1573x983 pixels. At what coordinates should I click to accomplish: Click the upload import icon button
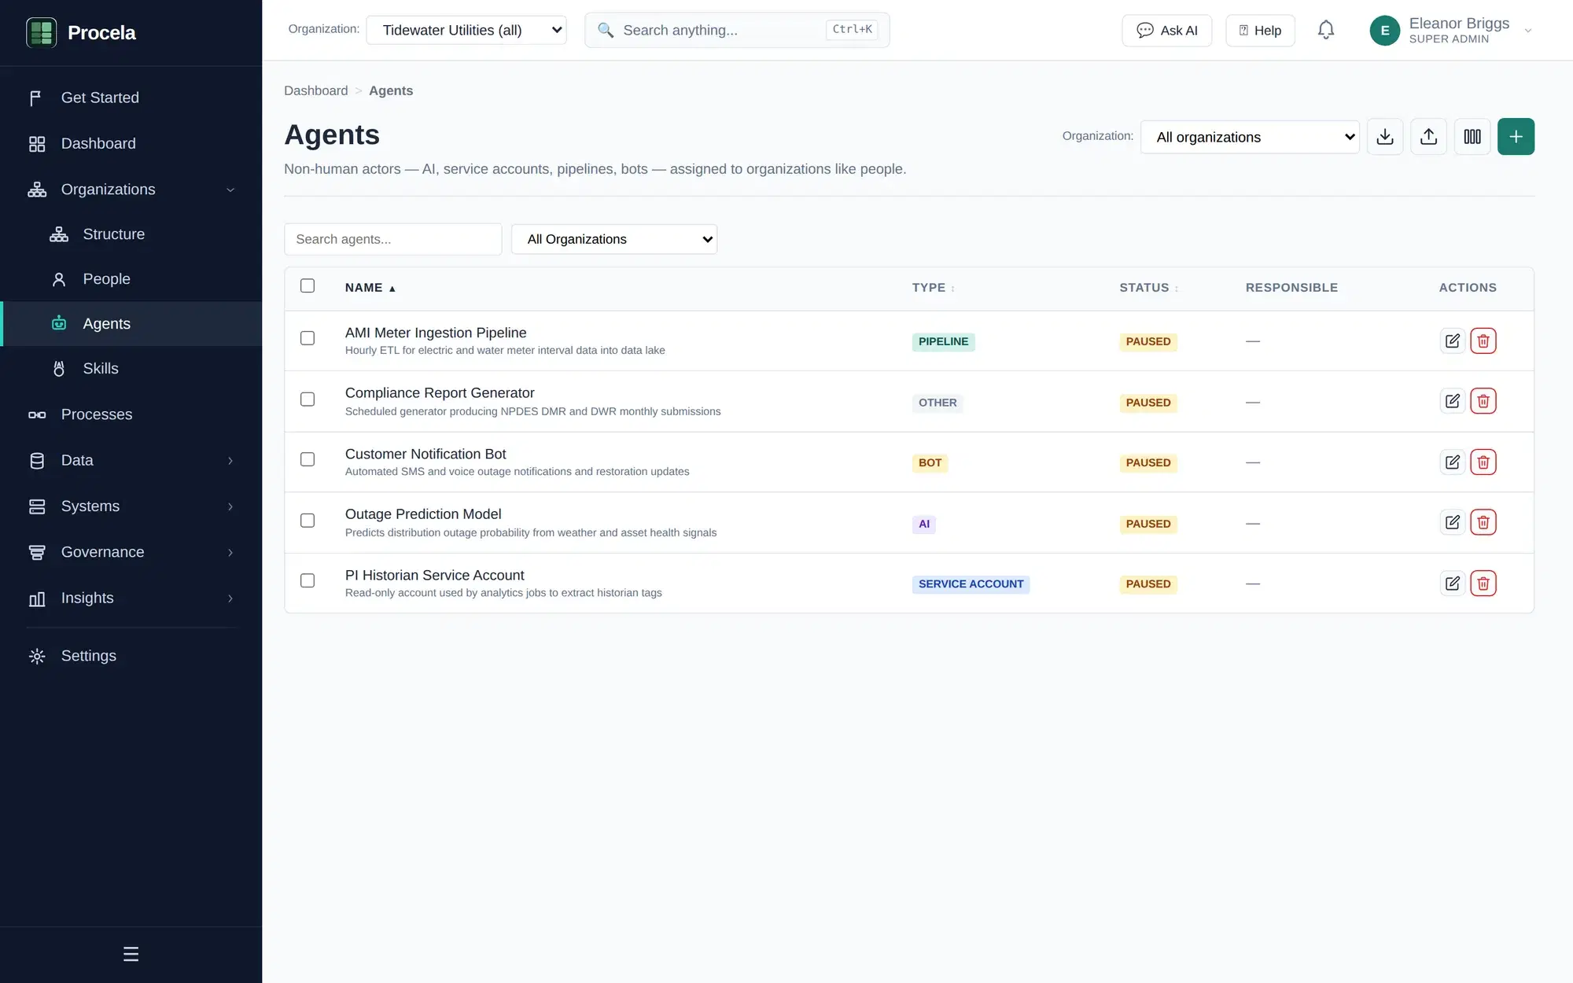pyautogui.click(x=1429, y=137)
